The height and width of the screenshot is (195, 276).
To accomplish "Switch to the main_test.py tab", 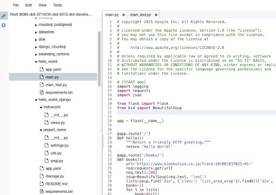I will coord(140,15).
